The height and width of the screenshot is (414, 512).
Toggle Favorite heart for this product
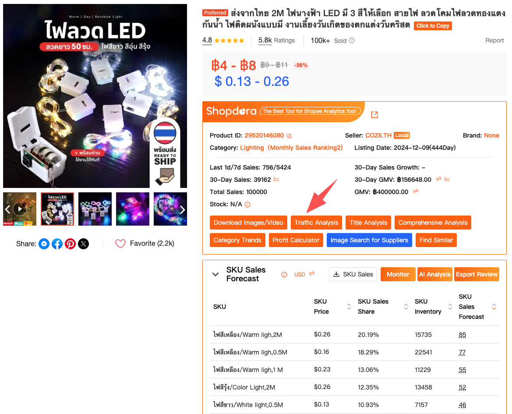(120, 244)
